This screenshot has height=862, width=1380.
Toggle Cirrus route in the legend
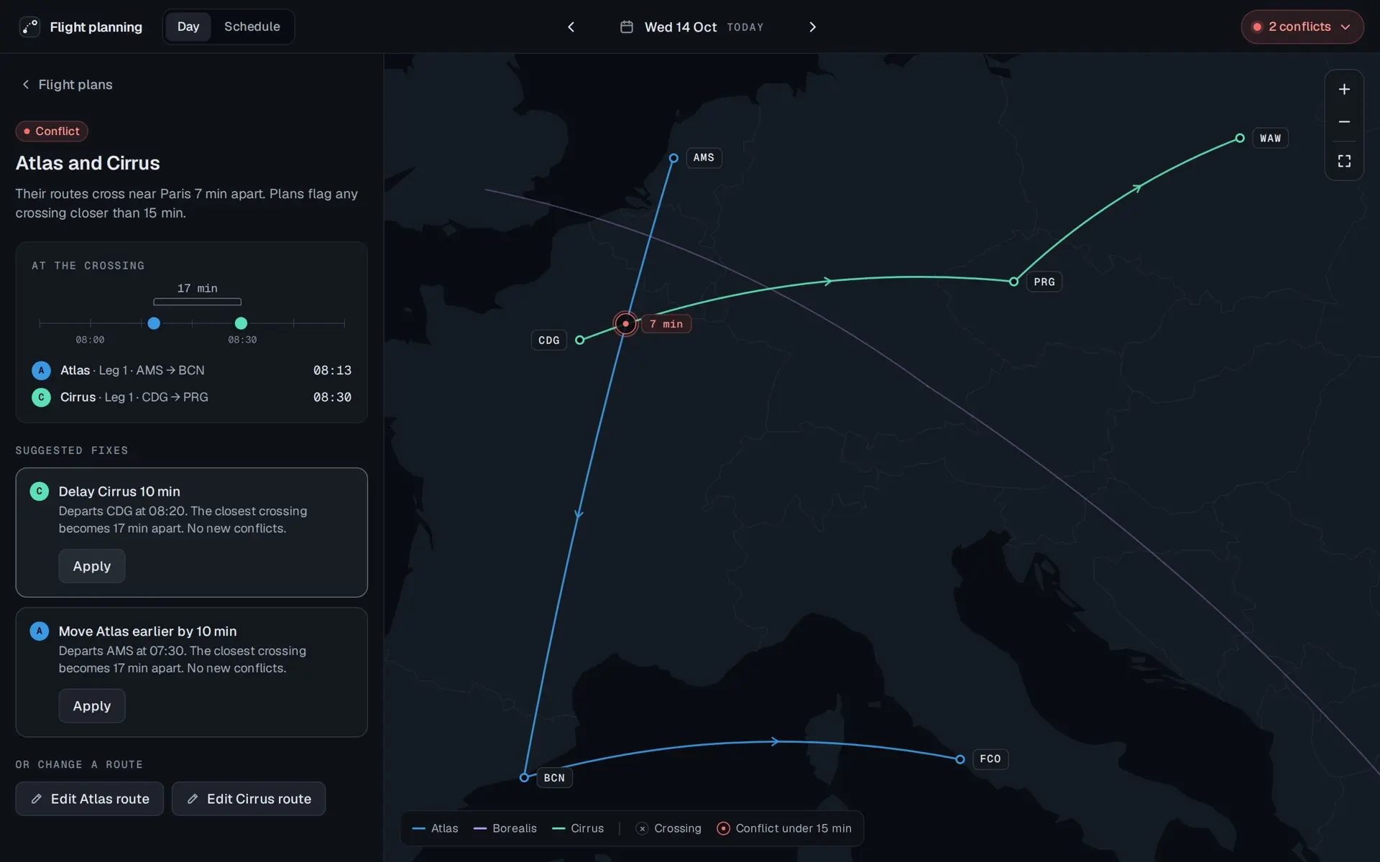578,828
